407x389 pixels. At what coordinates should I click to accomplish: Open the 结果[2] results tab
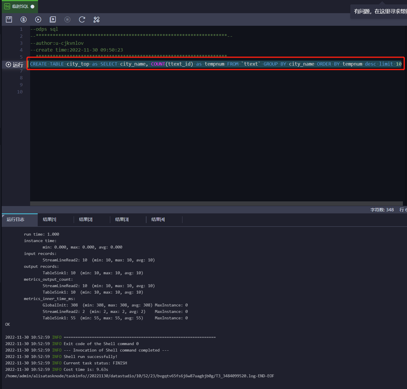pyautogui.click(x=85, y=220)
